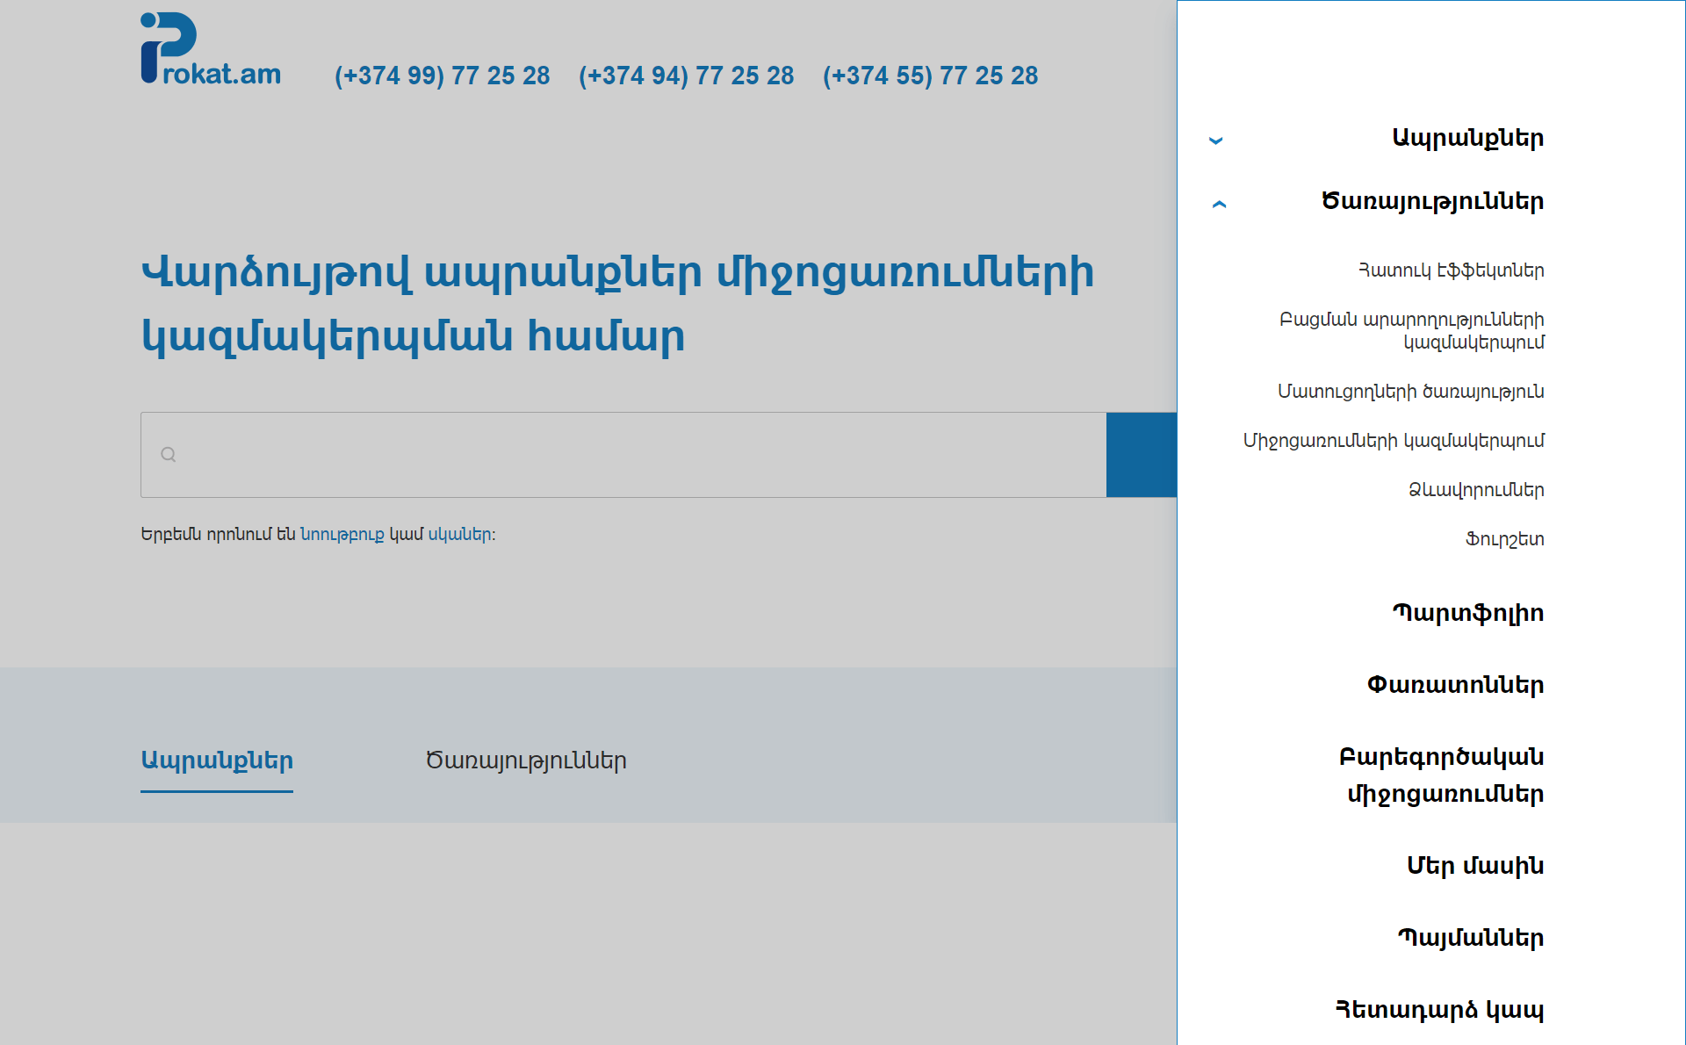This screenshot has width=1686, height=1045.
Task: Click the search magnifier icon
Action: click(169, 455)
